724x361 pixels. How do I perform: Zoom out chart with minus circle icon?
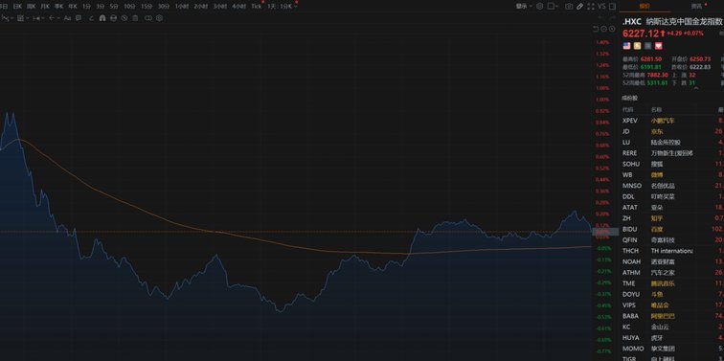click(604, 29)
